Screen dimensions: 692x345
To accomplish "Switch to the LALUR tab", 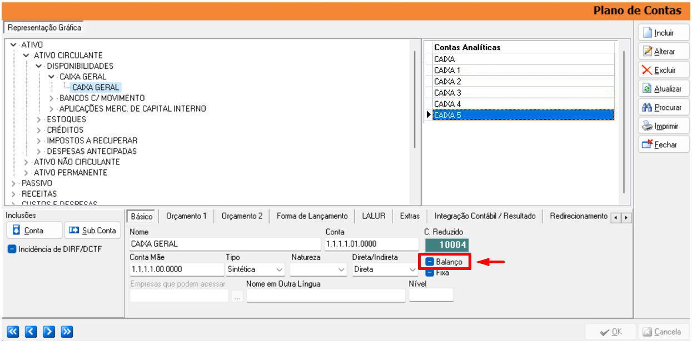I will (x=374, y=216).
